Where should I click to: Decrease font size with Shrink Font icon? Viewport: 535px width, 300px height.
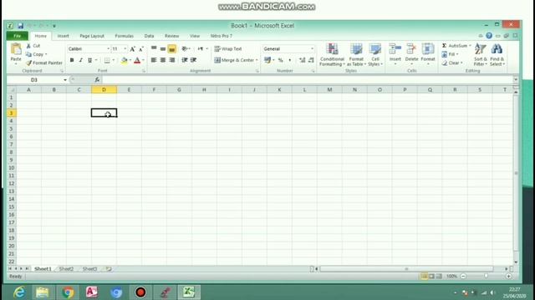[141, 49]
